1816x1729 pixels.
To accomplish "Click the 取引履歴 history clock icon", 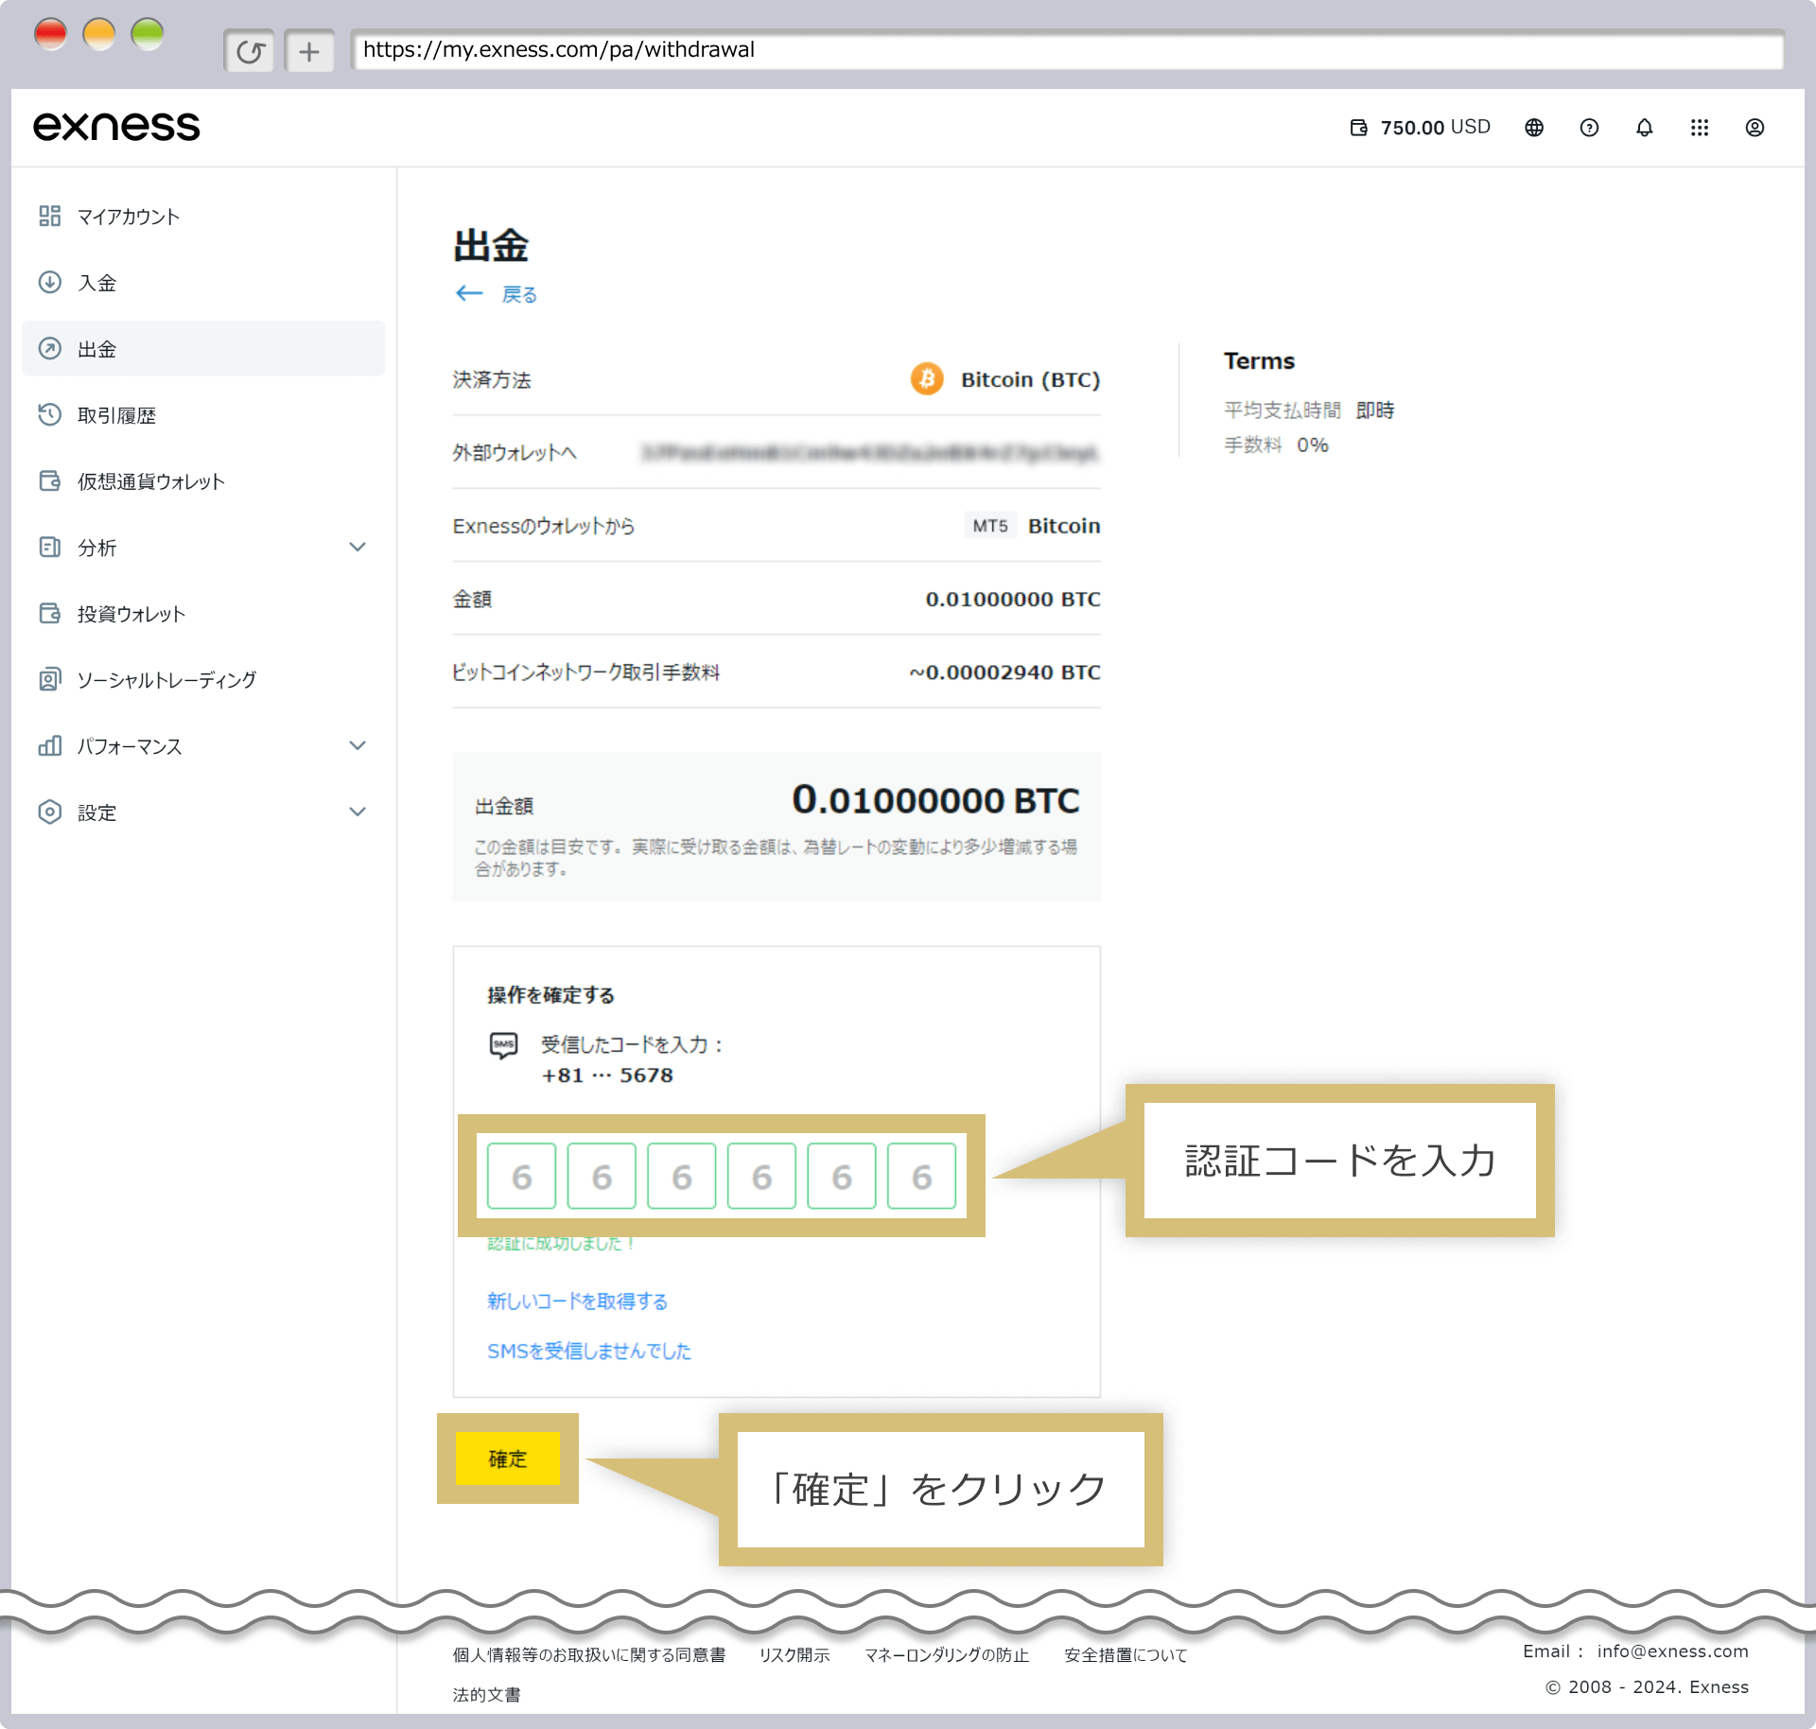I will coord(50,414).
